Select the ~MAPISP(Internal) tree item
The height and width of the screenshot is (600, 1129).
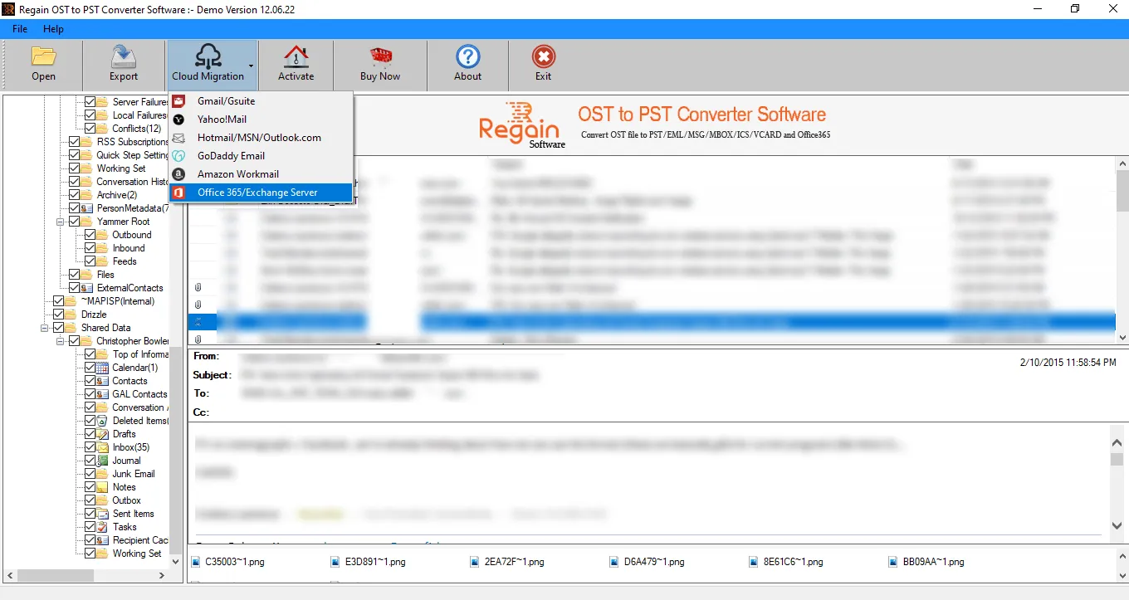pyautogui.click(x=118, y=301)
